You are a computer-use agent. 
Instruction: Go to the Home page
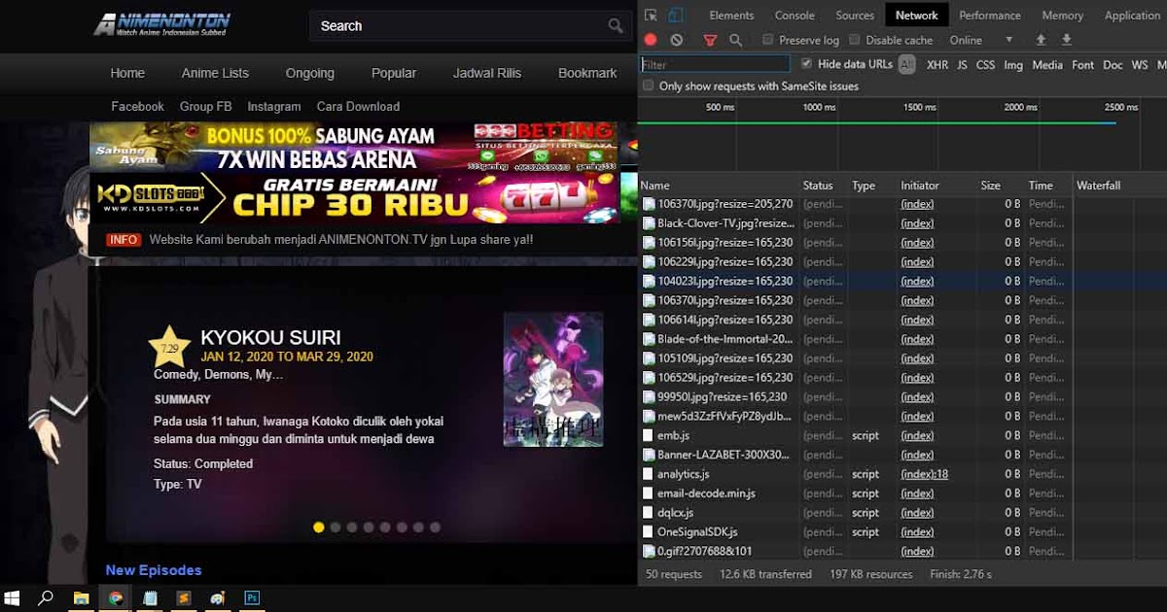point(127,73)
